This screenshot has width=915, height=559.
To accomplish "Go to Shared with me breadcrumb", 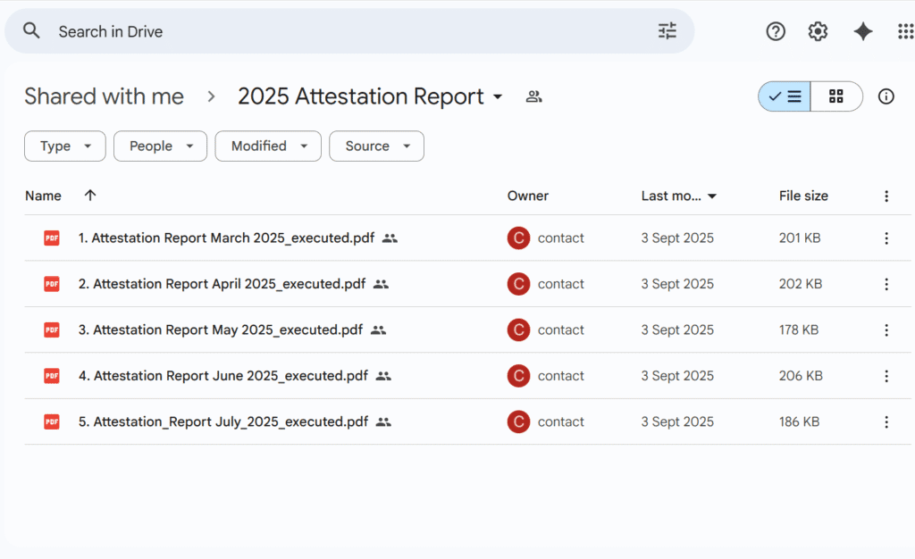I will coord(104,96).
